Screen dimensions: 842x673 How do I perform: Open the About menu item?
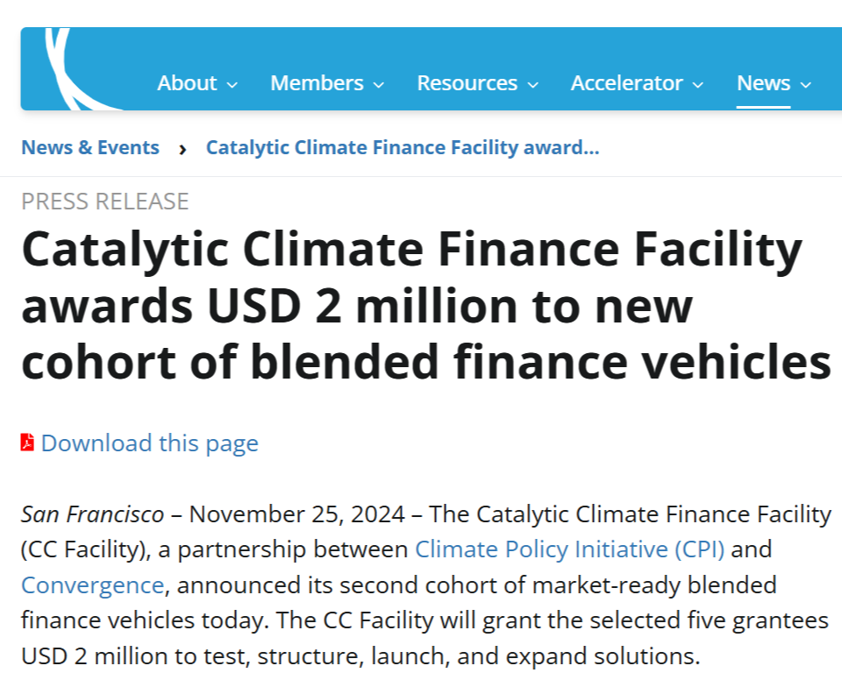click(187, 83)
